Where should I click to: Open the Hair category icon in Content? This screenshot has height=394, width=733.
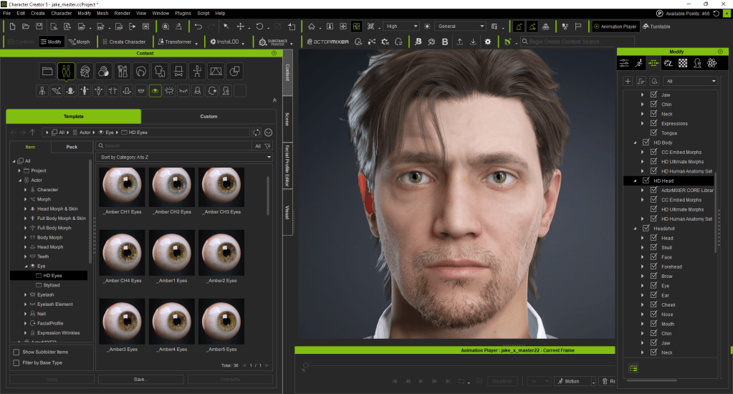pos(141,72)
